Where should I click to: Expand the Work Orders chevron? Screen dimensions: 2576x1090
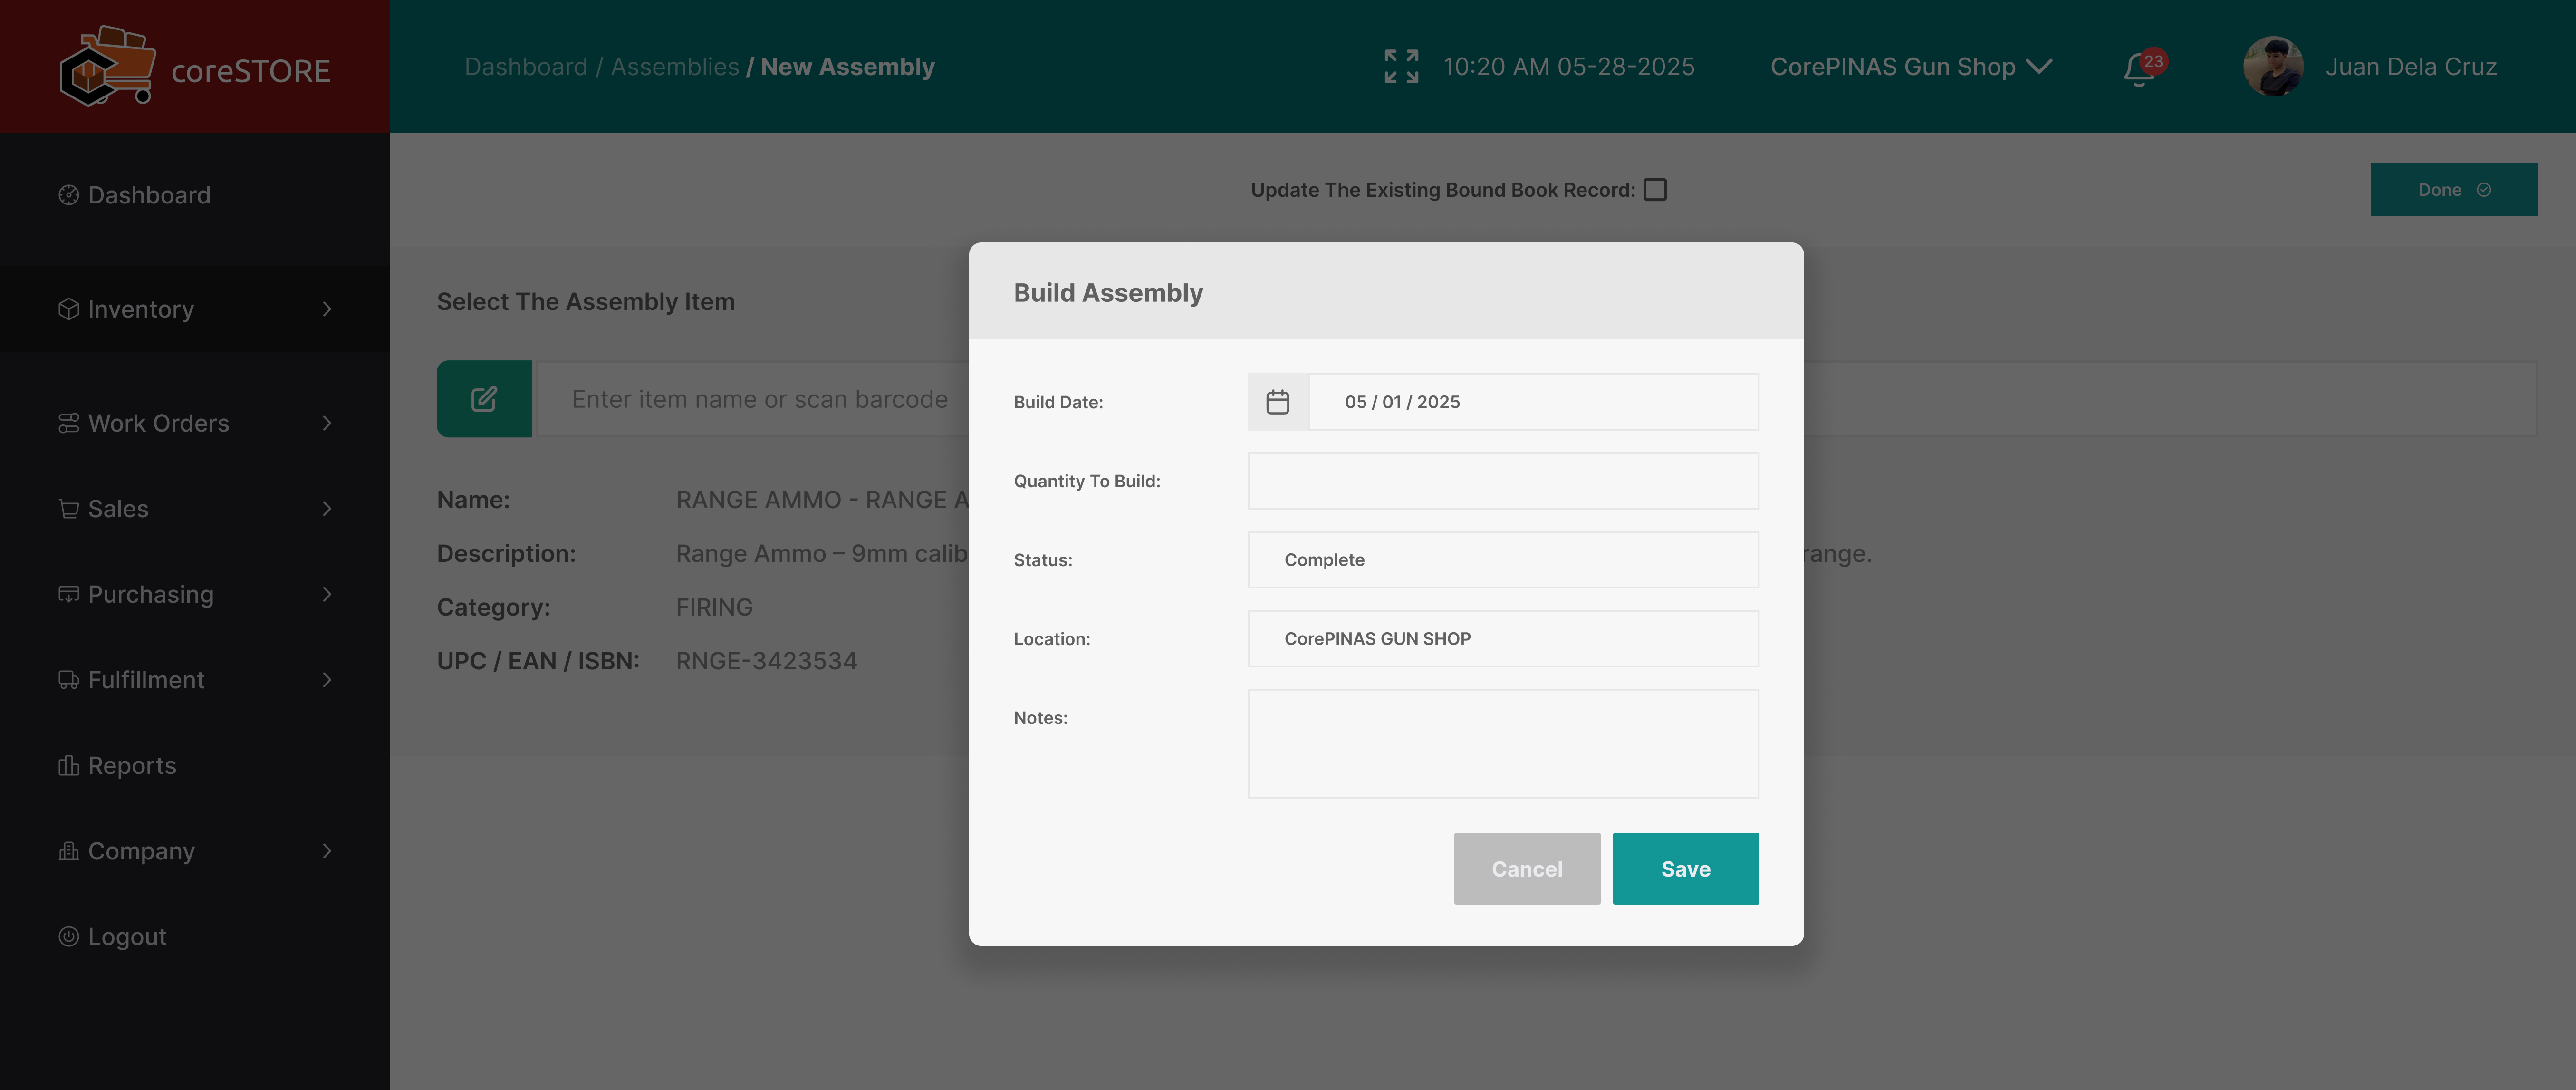click(x=327, y=423)
